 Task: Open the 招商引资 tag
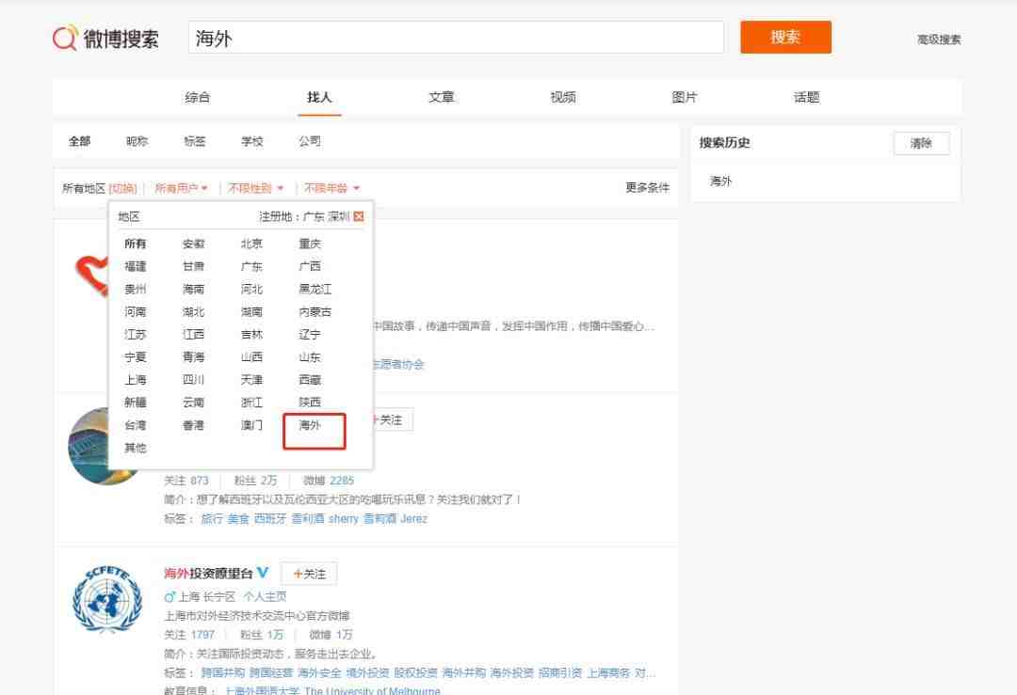click(559, 673)
